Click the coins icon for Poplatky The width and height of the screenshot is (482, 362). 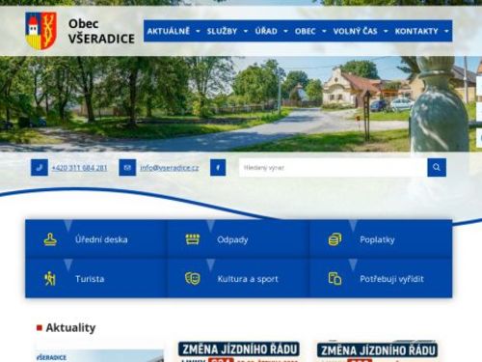(x=335, y=239)
